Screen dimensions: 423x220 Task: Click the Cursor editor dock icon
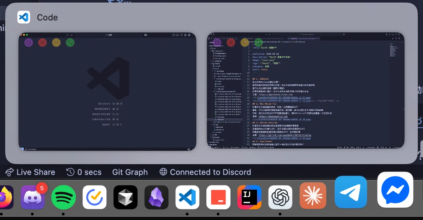click(x=126, y=197)
